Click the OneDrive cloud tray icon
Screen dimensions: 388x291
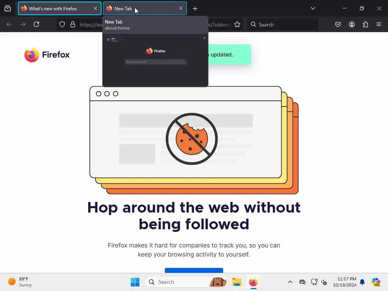point(302,282)
